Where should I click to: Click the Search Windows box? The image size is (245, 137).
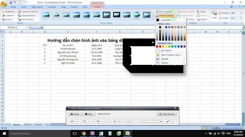(39, 133)
